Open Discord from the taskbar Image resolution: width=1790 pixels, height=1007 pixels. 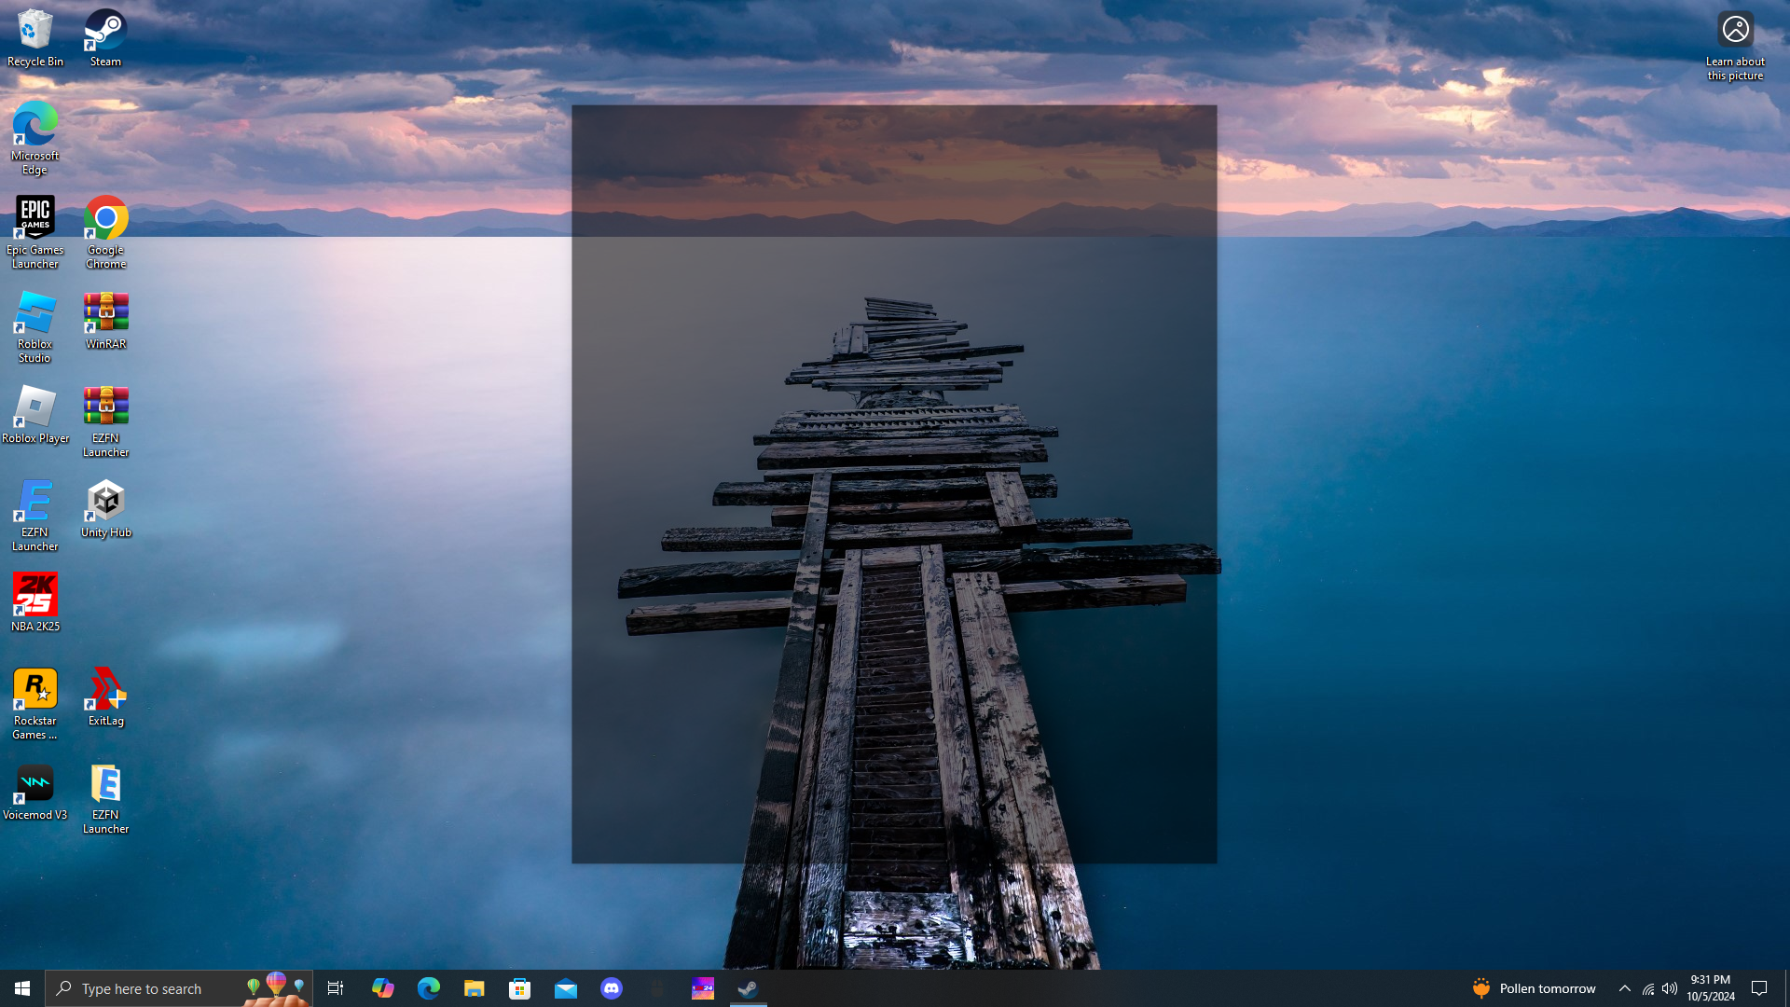(612, 988)
